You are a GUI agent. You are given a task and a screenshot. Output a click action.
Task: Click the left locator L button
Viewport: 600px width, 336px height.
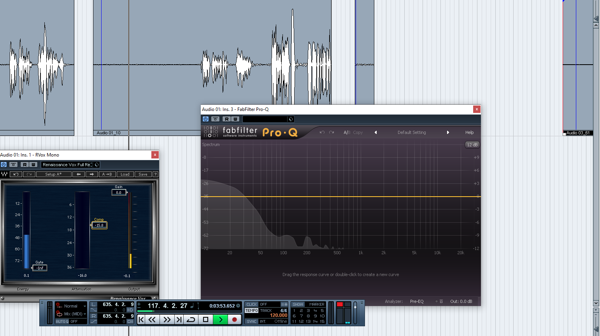click(x=94, y=304)
